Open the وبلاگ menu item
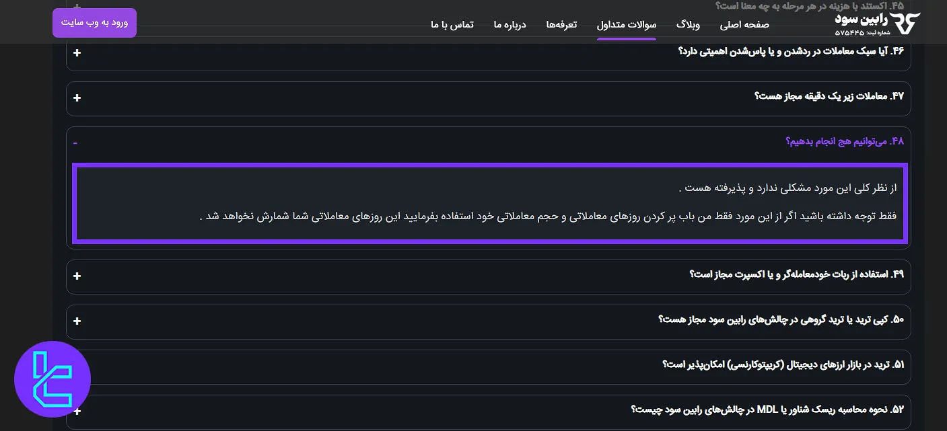 click(689, 24)
